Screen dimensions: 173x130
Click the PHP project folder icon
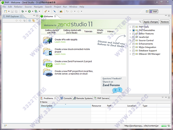point(48,73)
